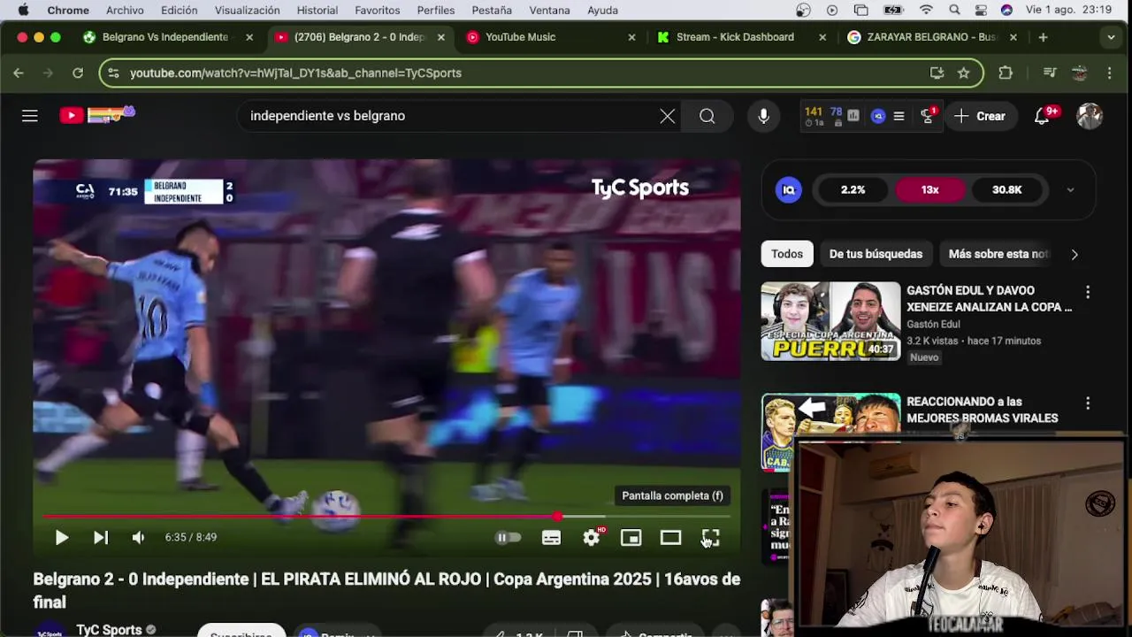Install or cast page icon in address bar
This screenshot has height=637, width=1132.
[x=937, y=73]
